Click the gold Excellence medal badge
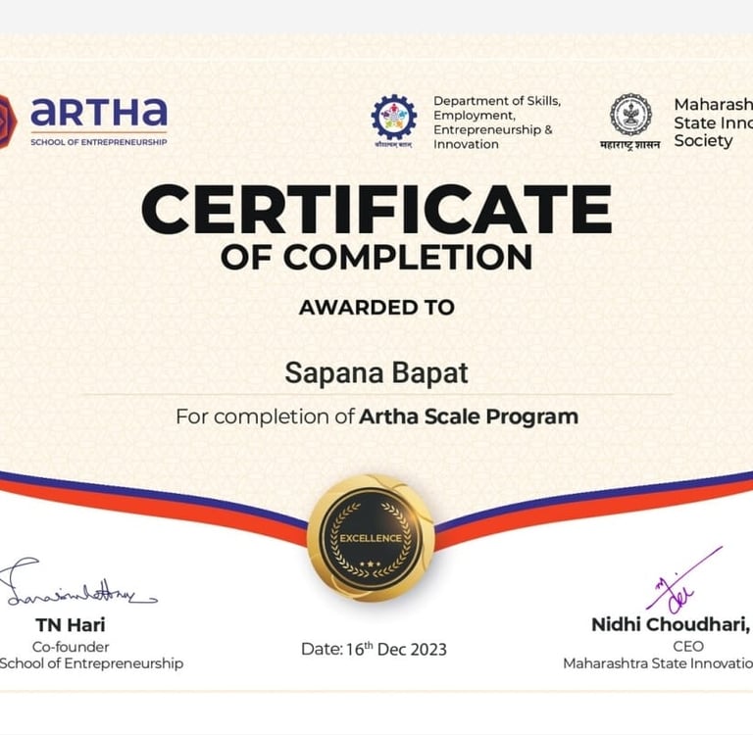Viewport: 753px width, 735px height. click(x=371, y=538)
